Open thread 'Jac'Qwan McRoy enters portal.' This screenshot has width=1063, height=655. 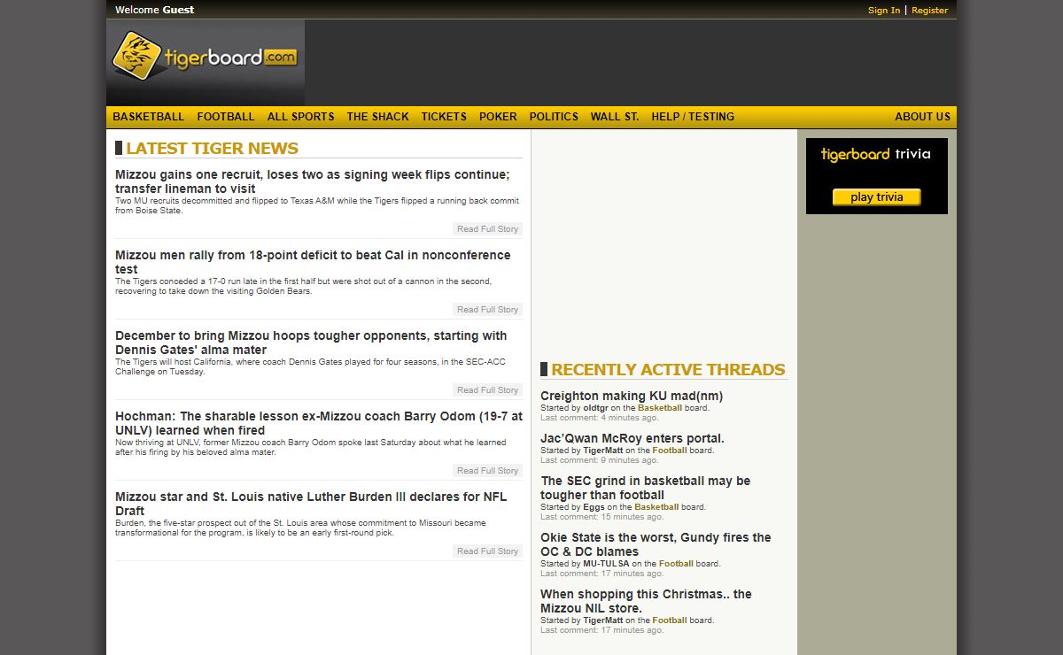[632, 439]
